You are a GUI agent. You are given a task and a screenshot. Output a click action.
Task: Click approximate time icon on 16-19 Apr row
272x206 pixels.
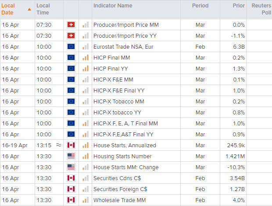pyautogui.click(x=59, y=146)
